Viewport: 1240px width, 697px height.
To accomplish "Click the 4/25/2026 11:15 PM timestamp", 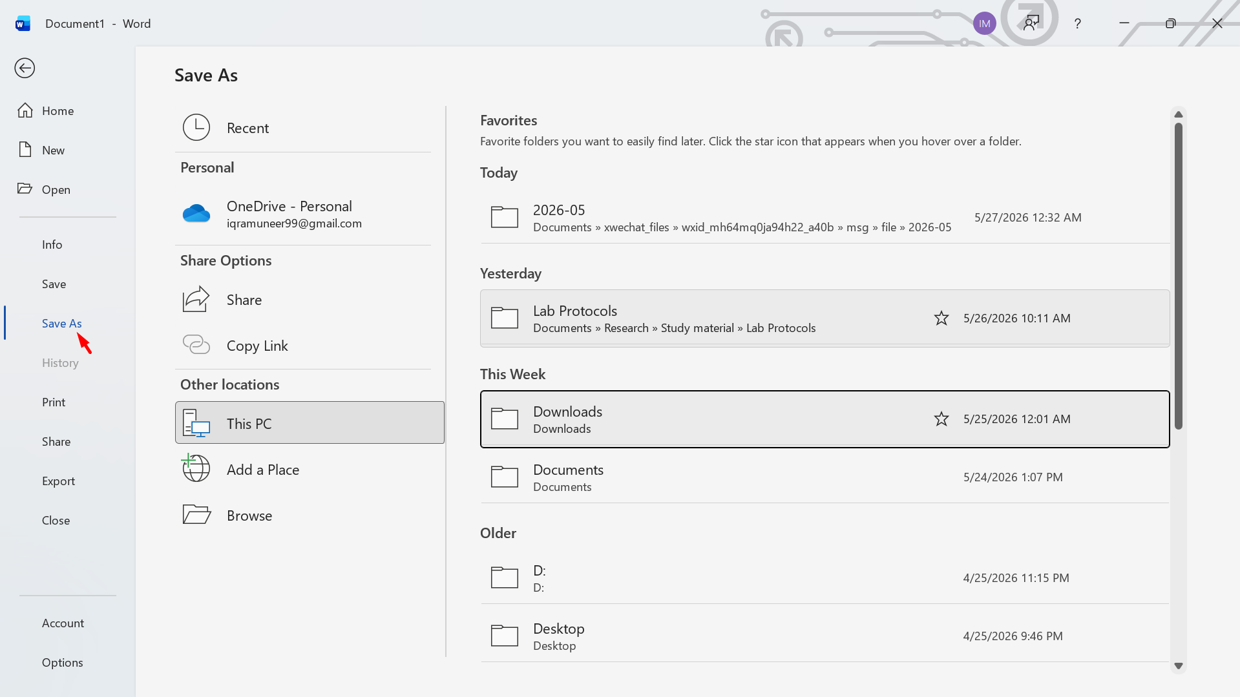I will click(1016, 578).
